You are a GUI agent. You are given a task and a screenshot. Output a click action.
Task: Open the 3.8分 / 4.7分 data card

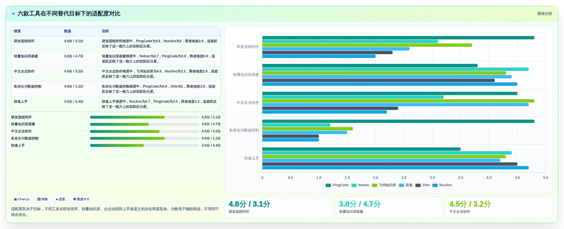pyautogui.click(x=389, y=207)
